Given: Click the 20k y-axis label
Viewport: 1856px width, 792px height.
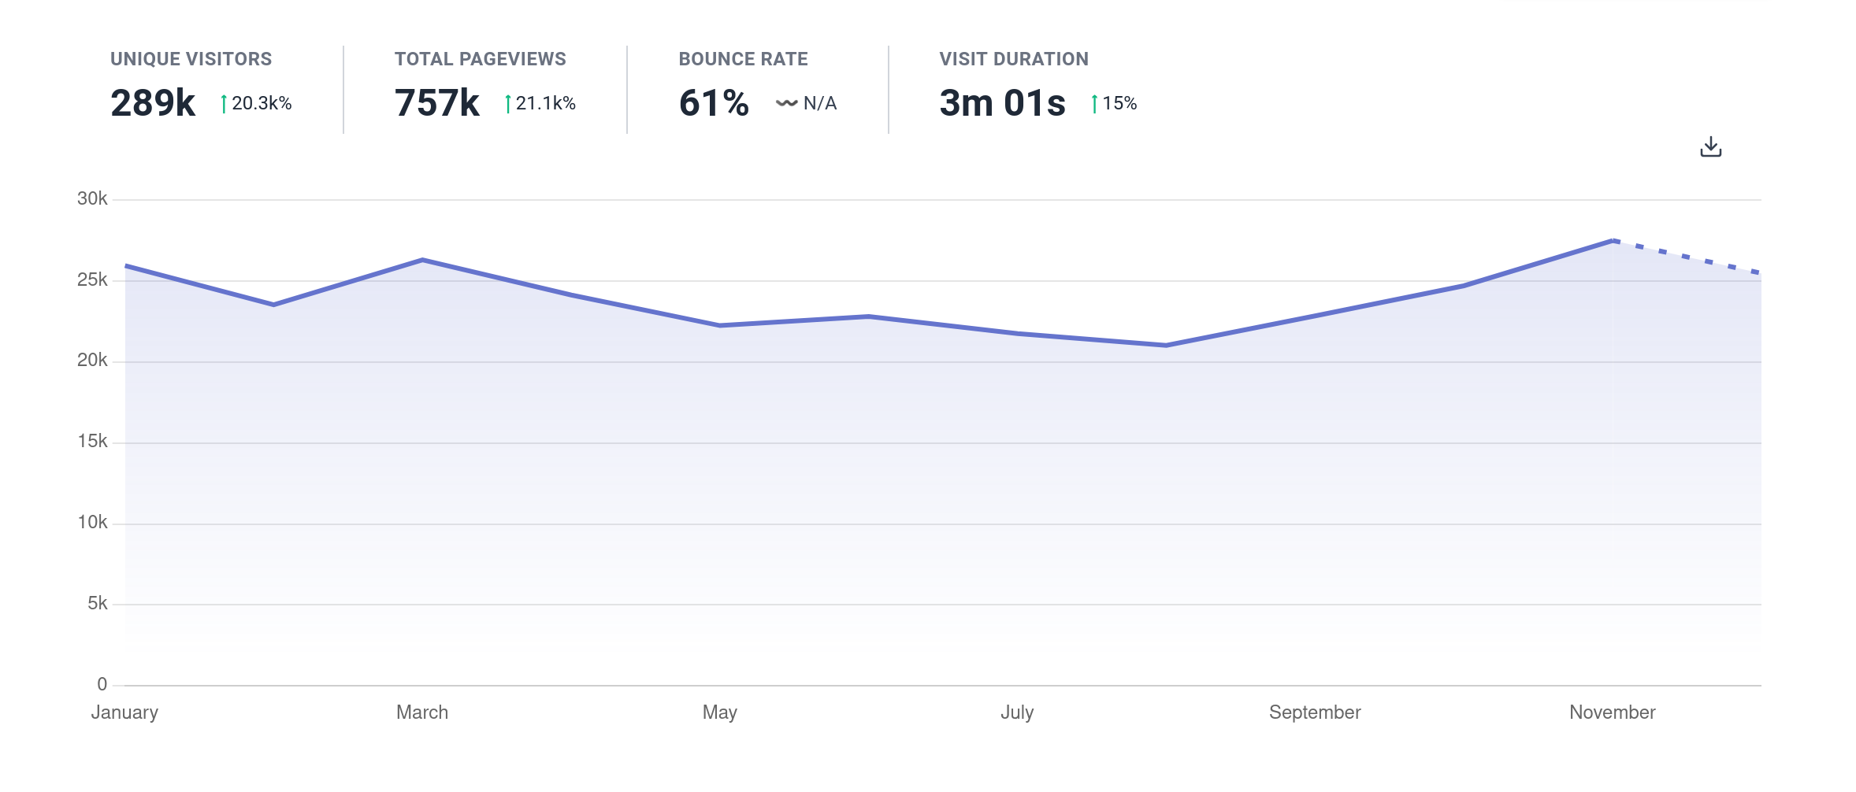Looking at the screenshot, I should 92,361.
